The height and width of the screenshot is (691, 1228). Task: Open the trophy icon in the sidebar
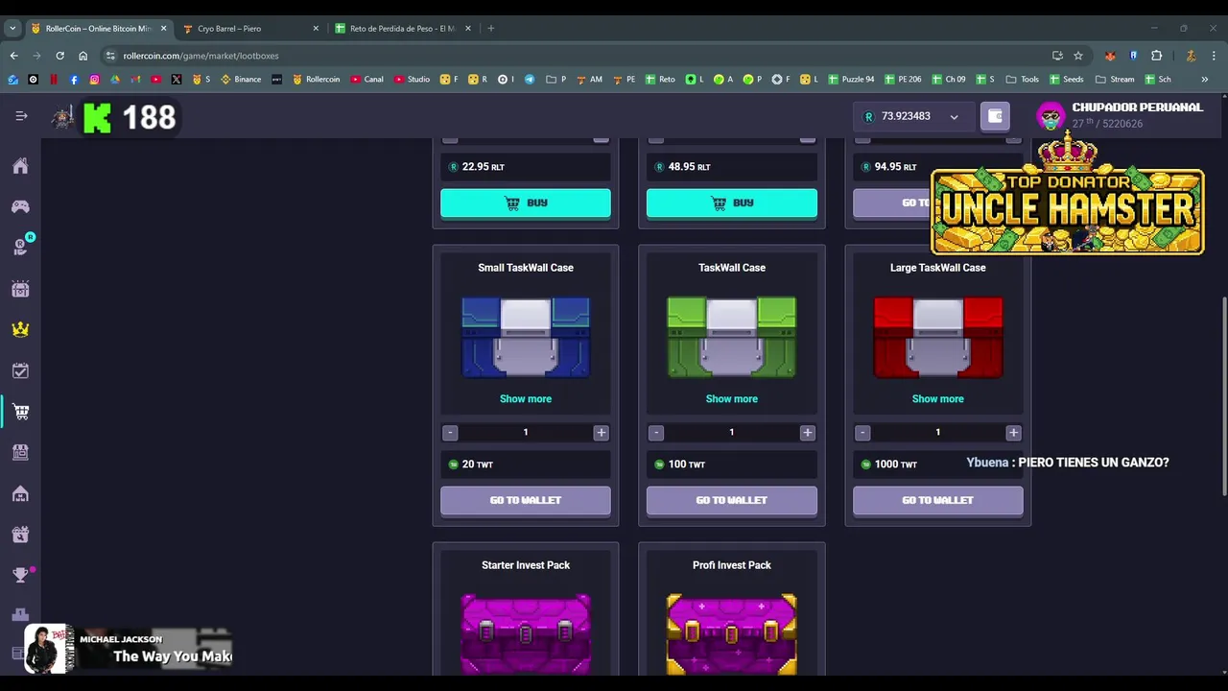tap(20, 575)
